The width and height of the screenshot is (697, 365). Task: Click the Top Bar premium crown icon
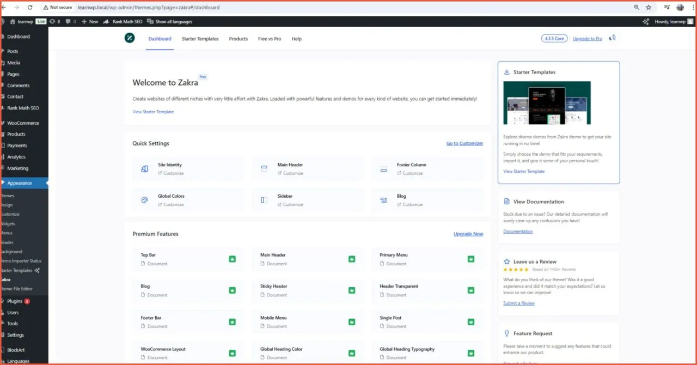(x=233, y=259)
